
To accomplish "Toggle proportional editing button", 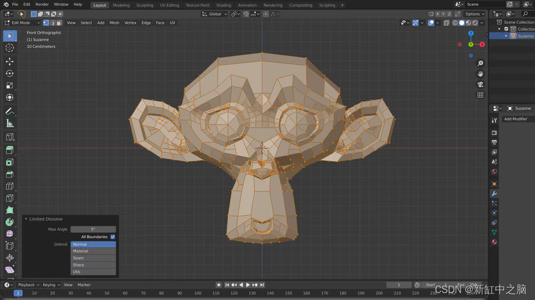I will [265, 14].
